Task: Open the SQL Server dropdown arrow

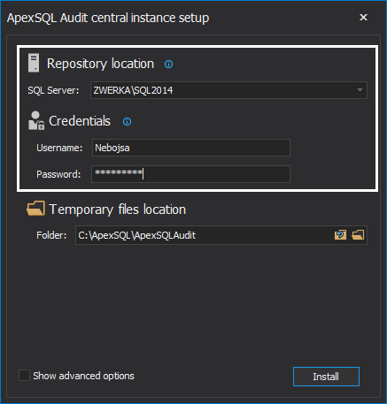Action: [360, 90]
